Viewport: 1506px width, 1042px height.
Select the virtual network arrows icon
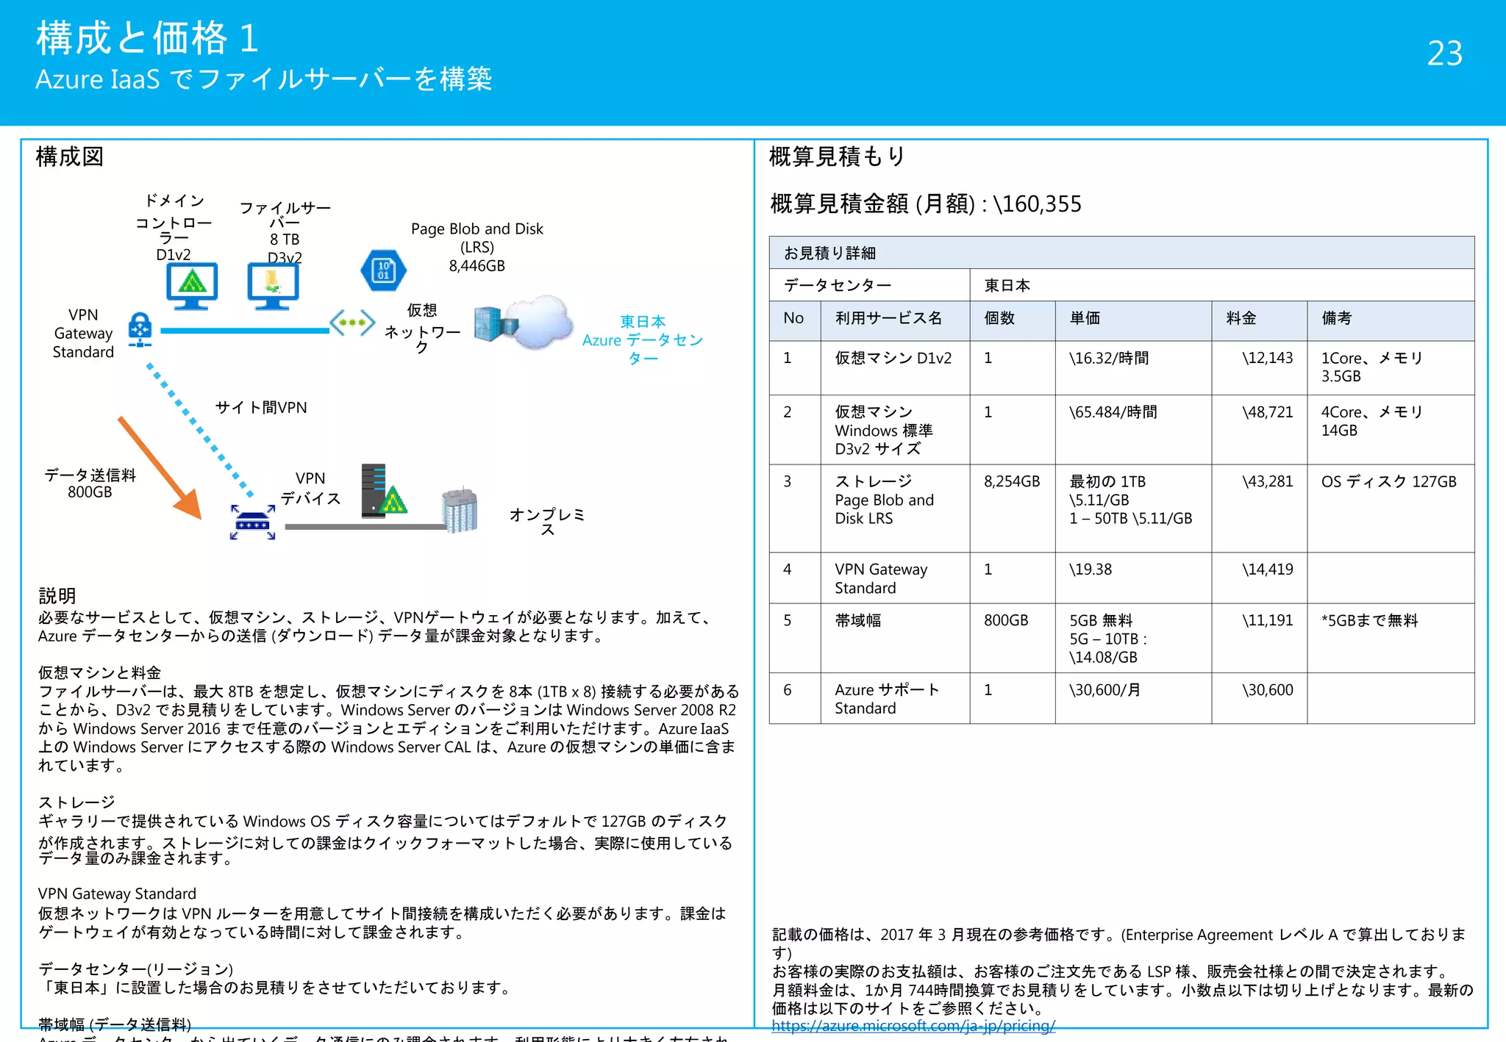click(352, 323)
